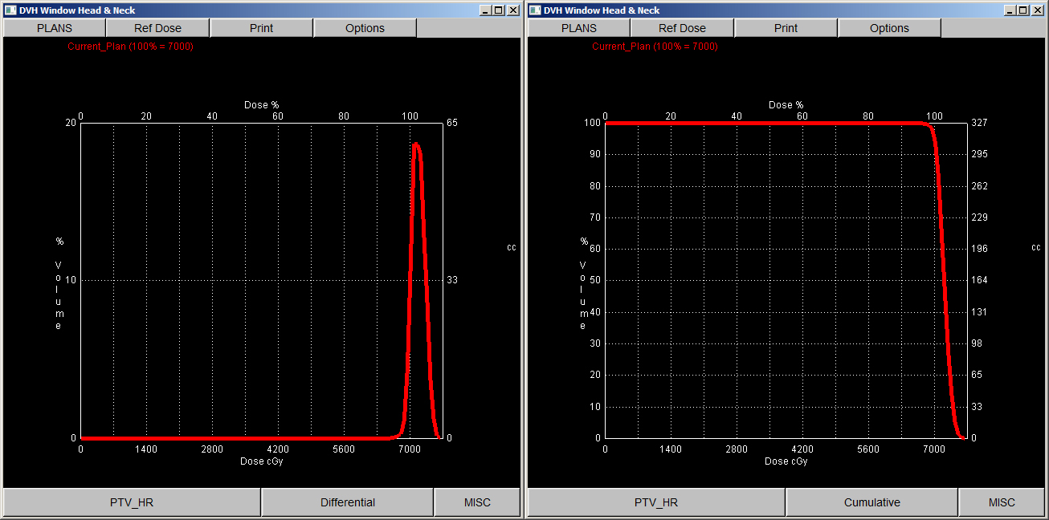Open the Options menu in the left window

click(x=365, y=27)
